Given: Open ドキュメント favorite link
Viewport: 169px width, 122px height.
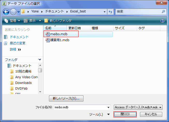Looking at the screenshot, I should pos(19,37).
